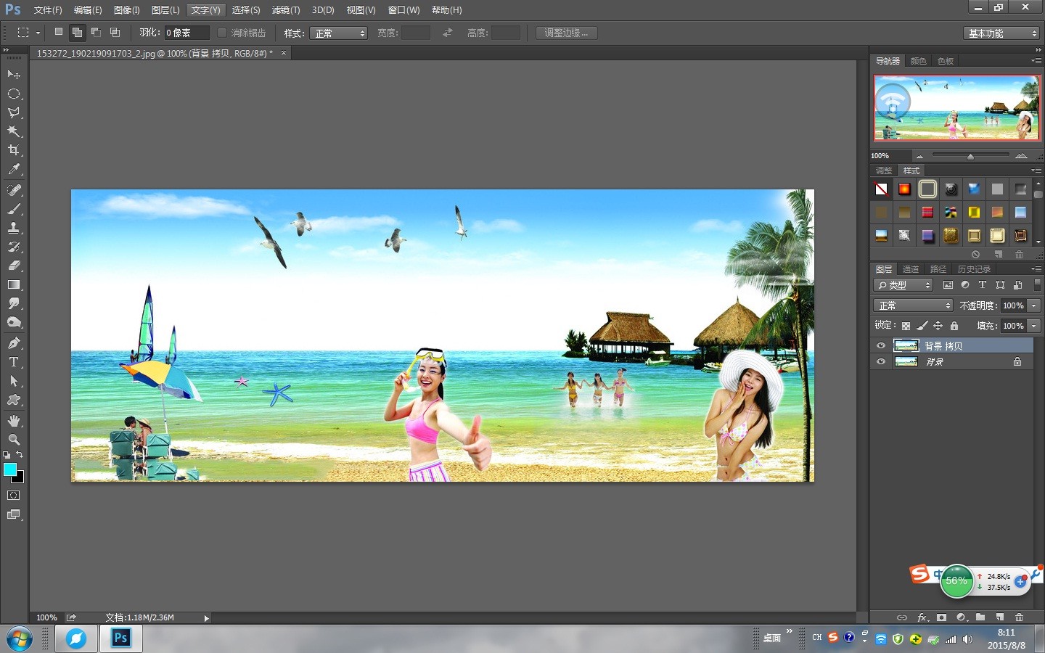
Task: Choose intersect with selection mode
Action: pyautogui.click(x=115, y=32)
